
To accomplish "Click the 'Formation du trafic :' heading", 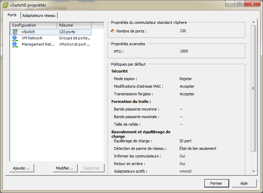I will pyautogui.click(x=131, y=102).
